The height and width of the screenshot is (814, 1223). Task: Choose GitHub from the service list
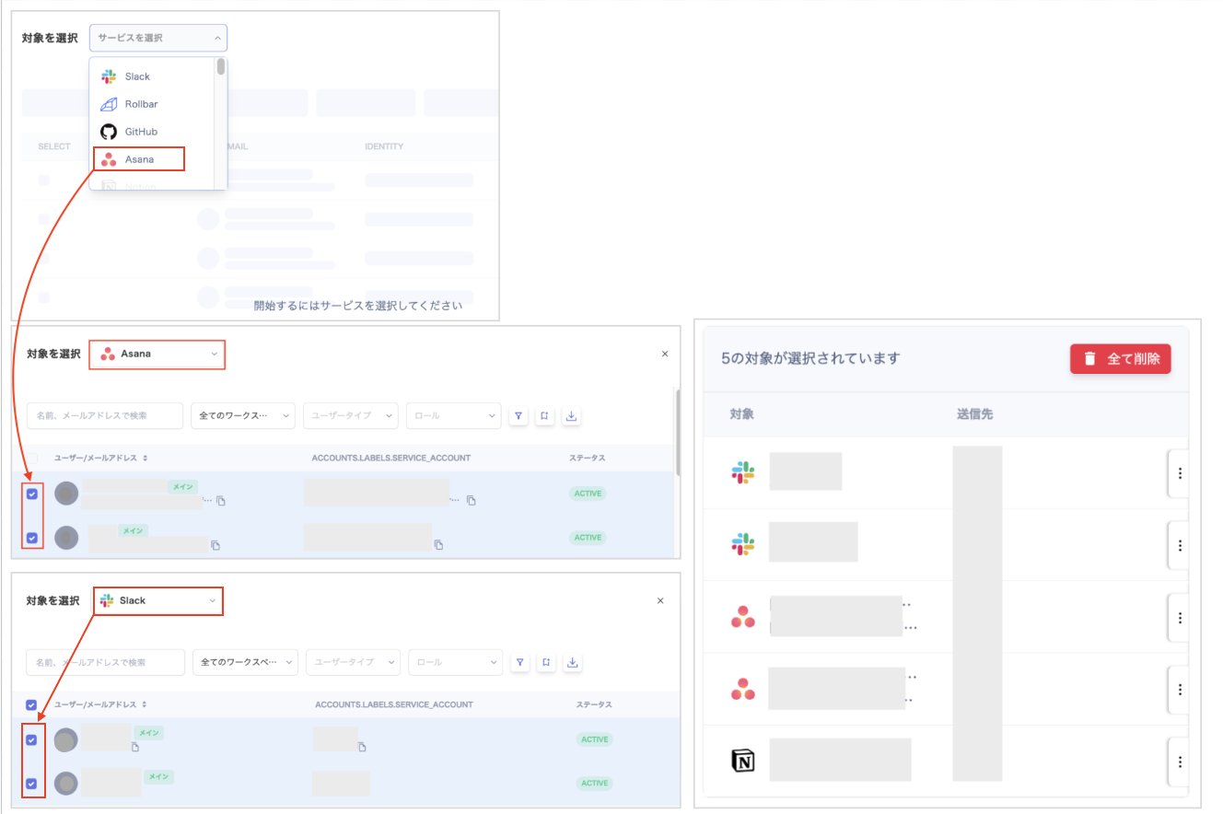pos(152,132)
